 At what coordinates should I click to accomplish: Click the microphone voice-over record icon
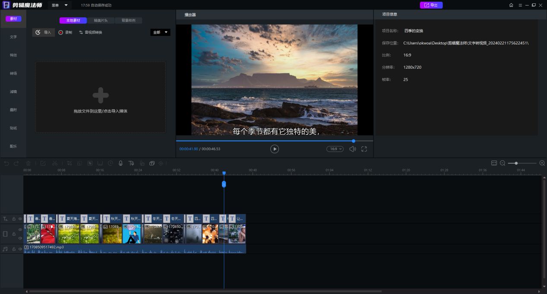tap(121, 163)
